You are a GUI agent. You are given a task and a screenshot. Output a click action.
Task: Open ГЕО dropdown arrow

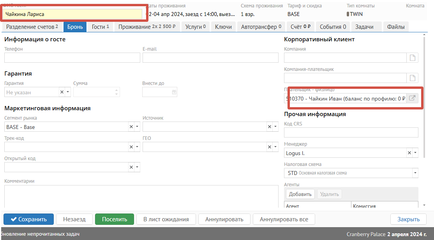coord(275,147)
